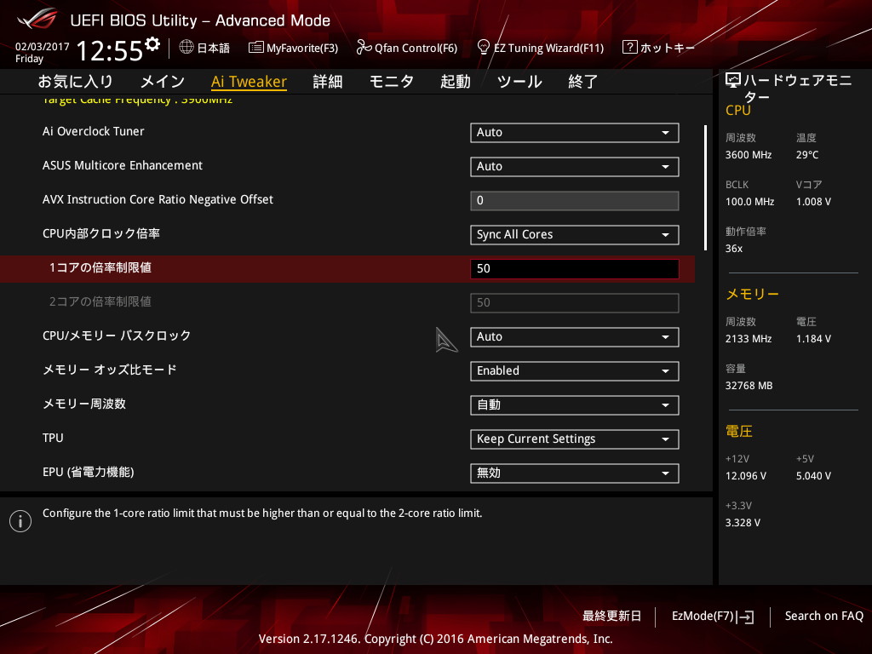Click the AVX Instruction Core Ratio Negative Offset field
This screenshot has width=872, height=654.
pyautogui.click(x=575, y=201)
